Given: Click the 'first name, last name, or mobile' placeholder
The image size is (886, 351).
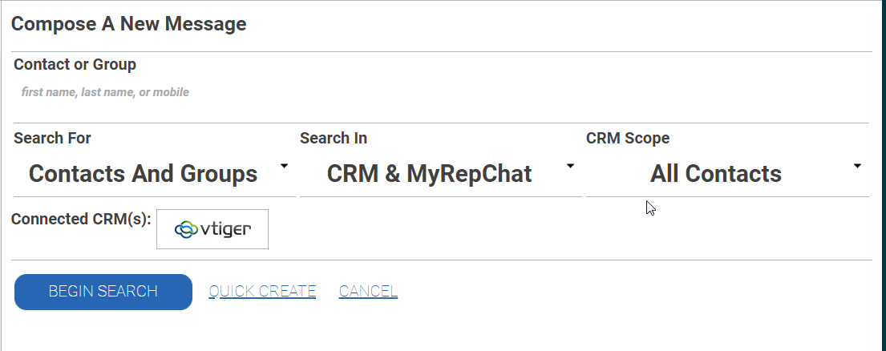Looking at the screenshot, I should click(x=105, y=92).
